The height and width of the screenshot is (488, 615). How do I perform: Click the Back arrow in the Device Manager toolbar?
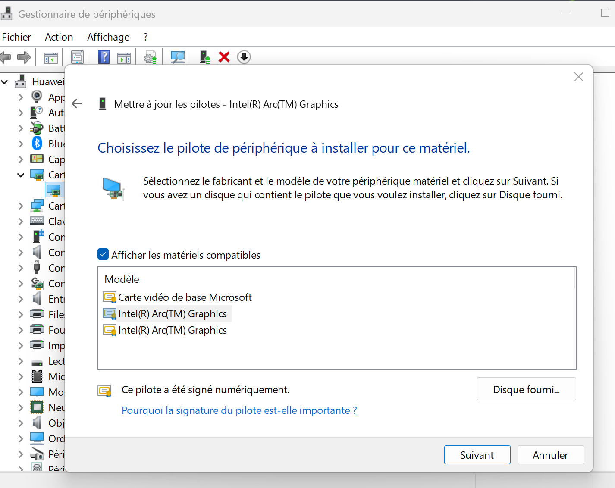[5, 57]
